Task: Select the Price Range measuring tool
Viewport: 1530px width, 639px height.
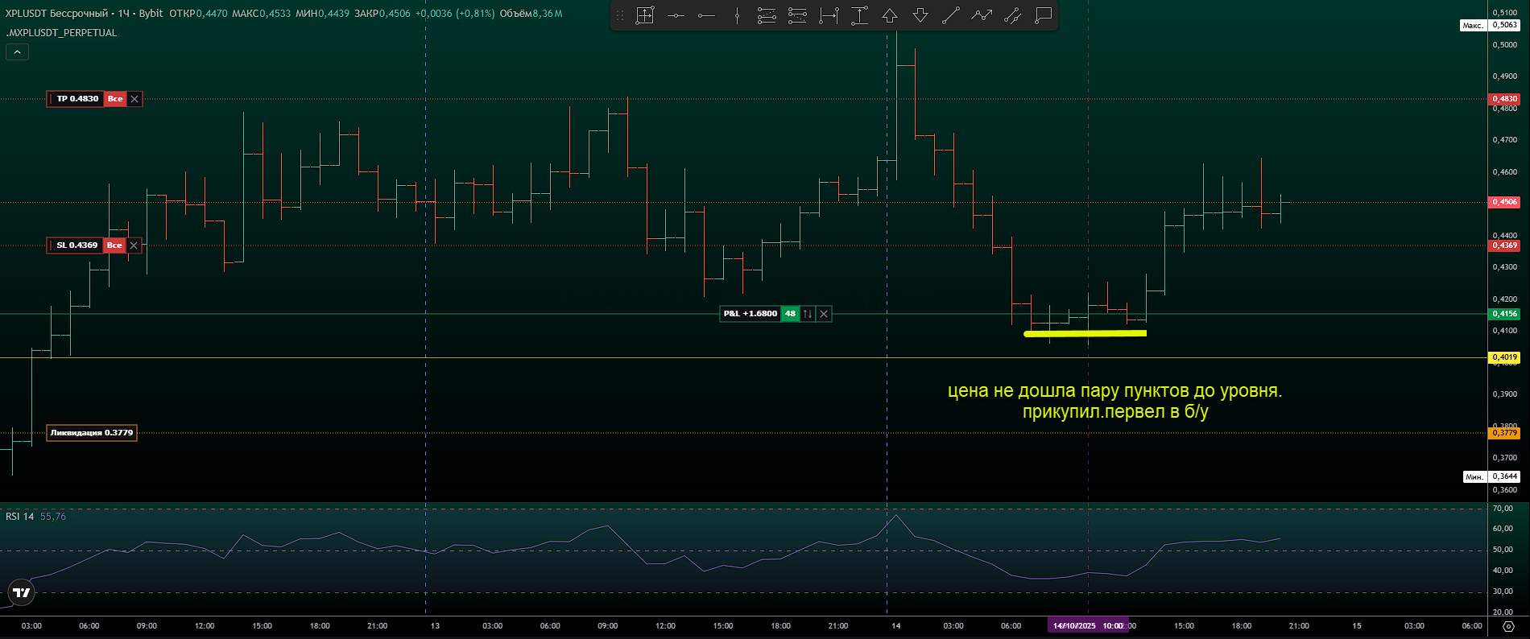Action: pos(859,15)
